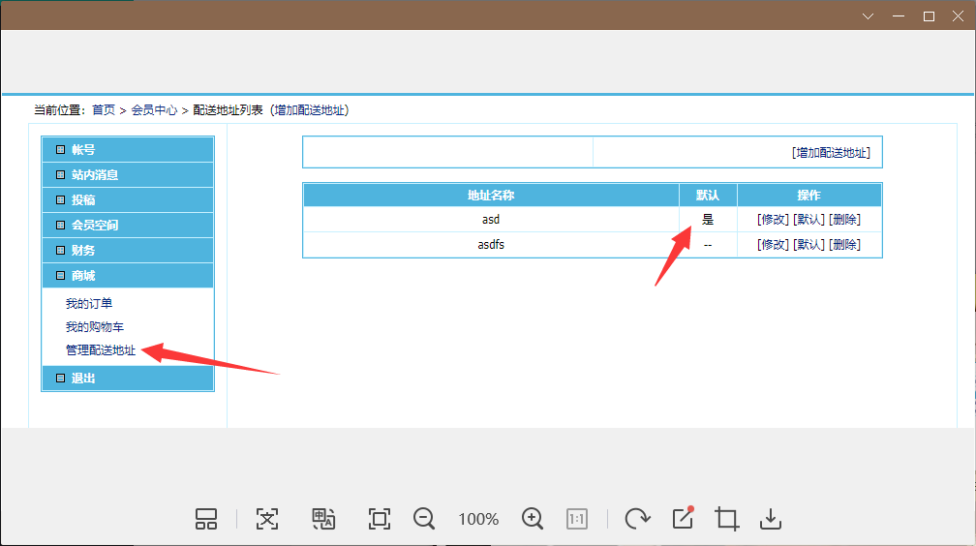Zoom in with the plus magnifier
The height and width of the screenshot is (546, 976).
click(533, 519)
